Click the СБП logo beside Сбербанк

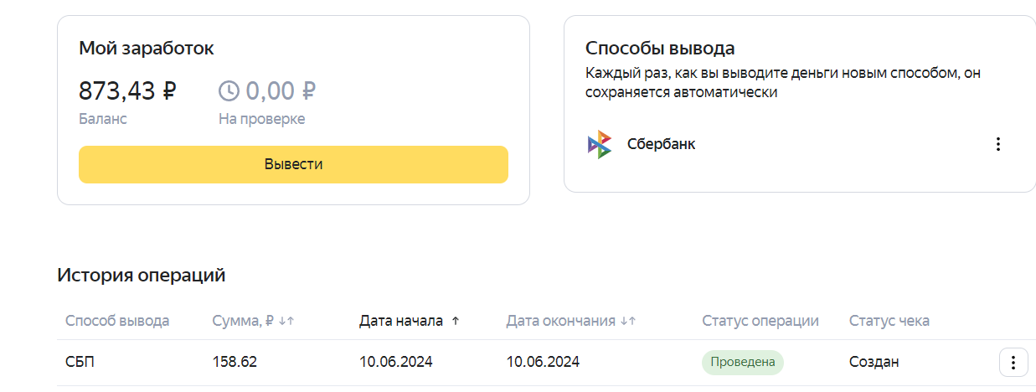600,144
